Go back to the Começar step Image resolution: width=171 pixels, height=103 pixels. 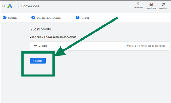click(x=13, y=18)
